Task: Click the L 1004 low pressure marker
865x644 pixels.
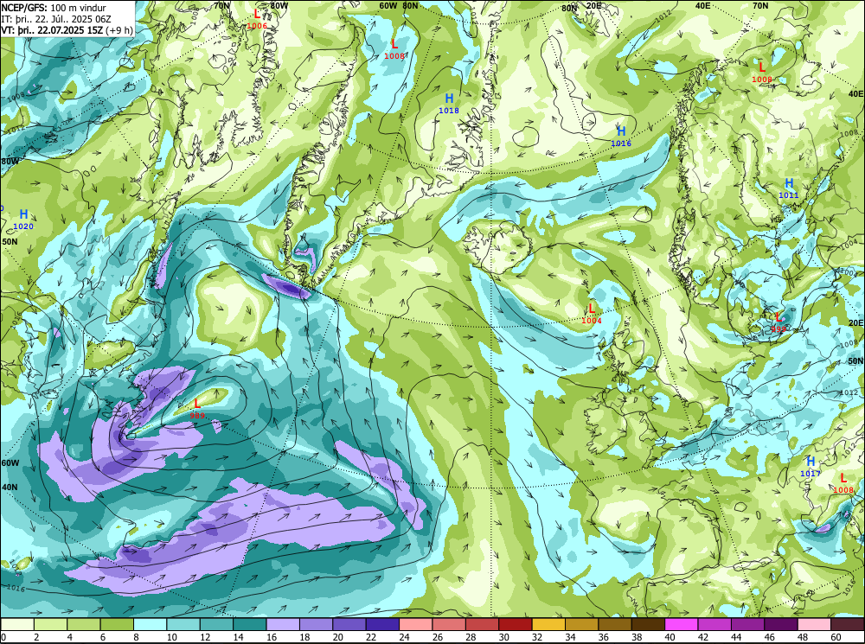Action: click(x=592, y=313)
